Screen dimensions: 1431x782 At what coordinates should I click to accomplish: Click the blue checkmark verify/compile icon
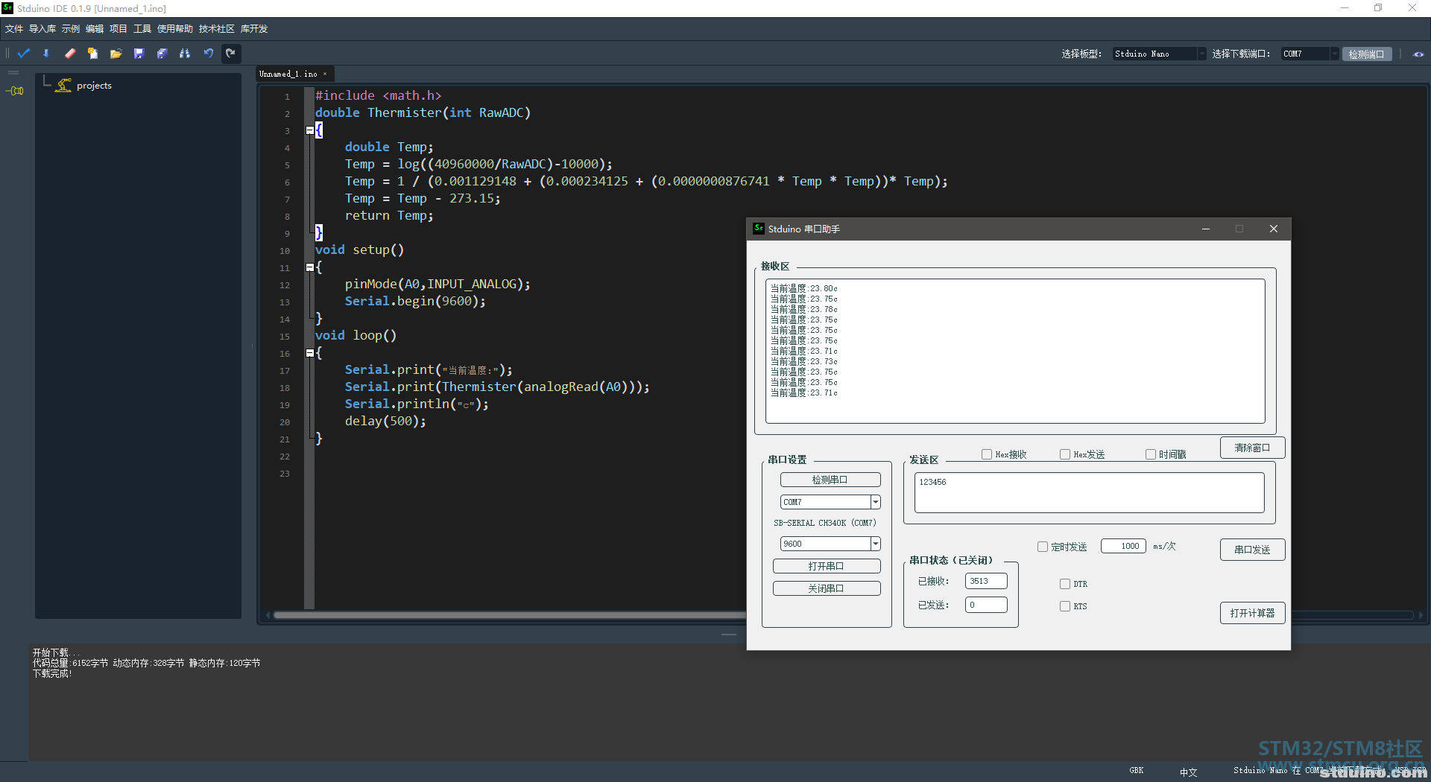click(x=24, y=54)
